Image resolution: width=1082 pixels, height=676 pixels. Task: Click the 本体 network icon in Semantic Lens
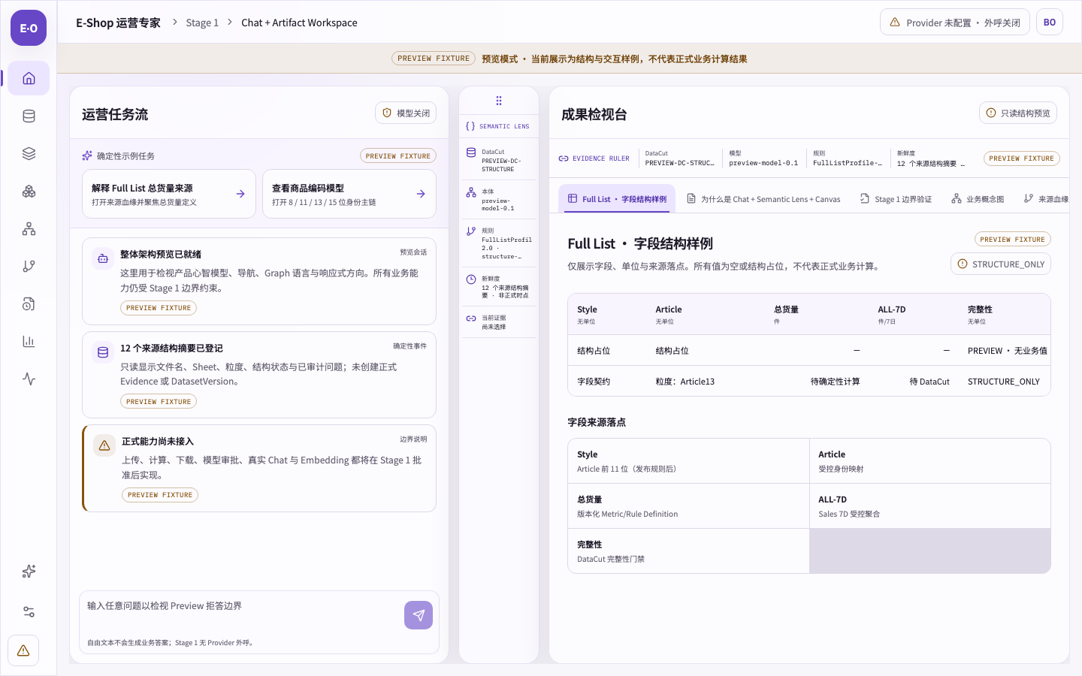click(471, 192)
